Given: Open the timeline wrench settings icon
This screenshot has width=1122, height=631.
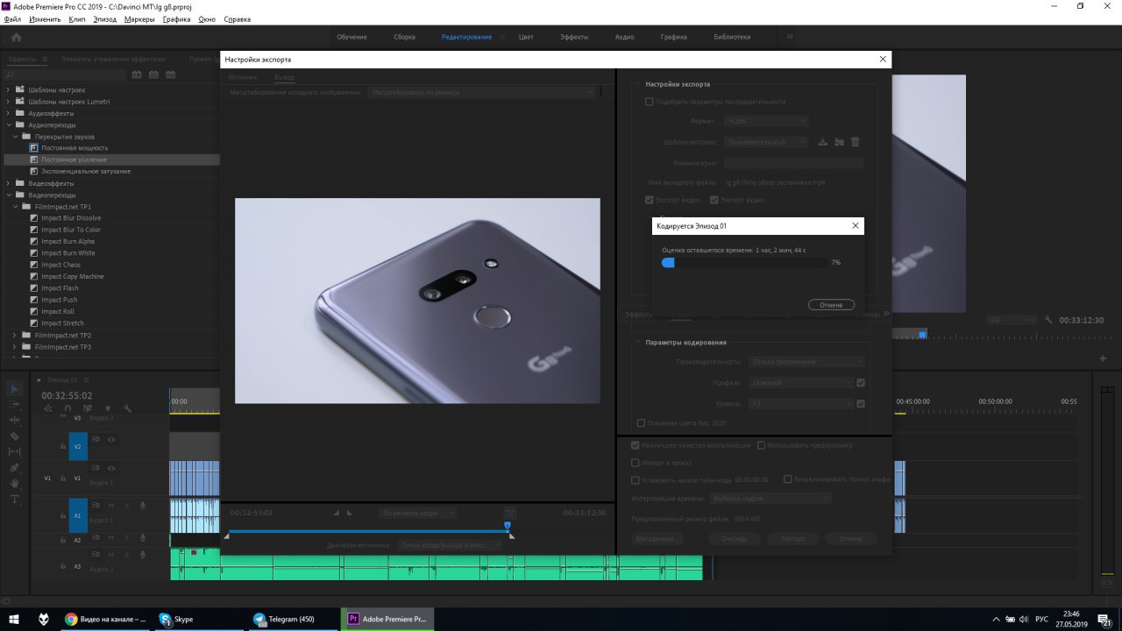Looking at the screenshot, I should [128, 408].
